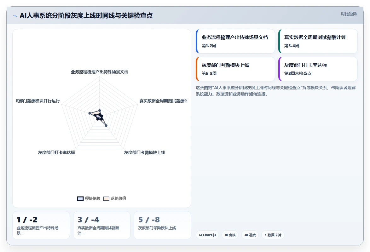Click the radar axis label 业务流程梳理产出特殊场景文档

coord(100,72)
